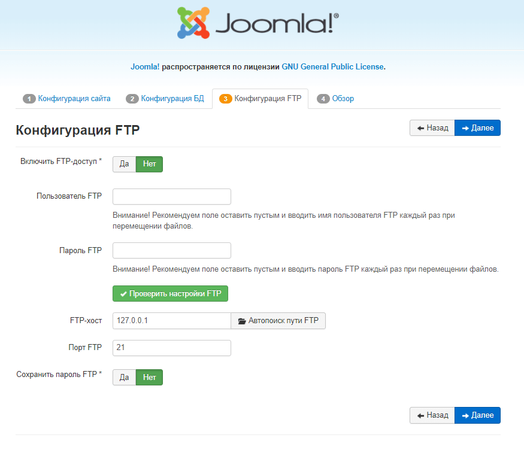Click the top Далее button
The height and width of the screenshot is (456, 524).
(x=477, y=128)
